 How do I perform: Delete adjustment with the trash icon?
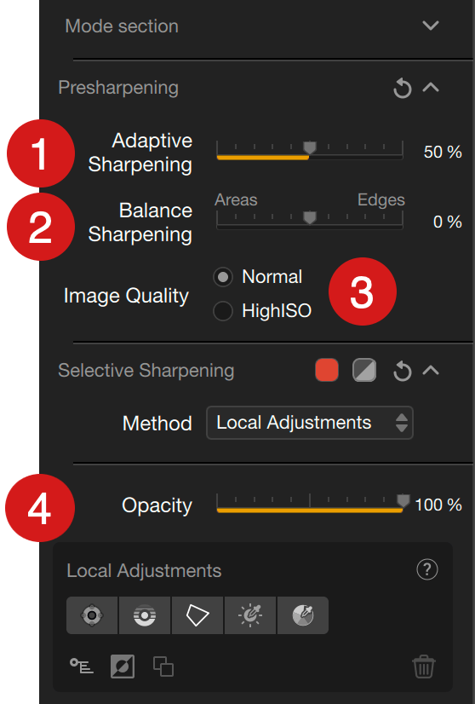pyautogui.click(x=423, y=666)
